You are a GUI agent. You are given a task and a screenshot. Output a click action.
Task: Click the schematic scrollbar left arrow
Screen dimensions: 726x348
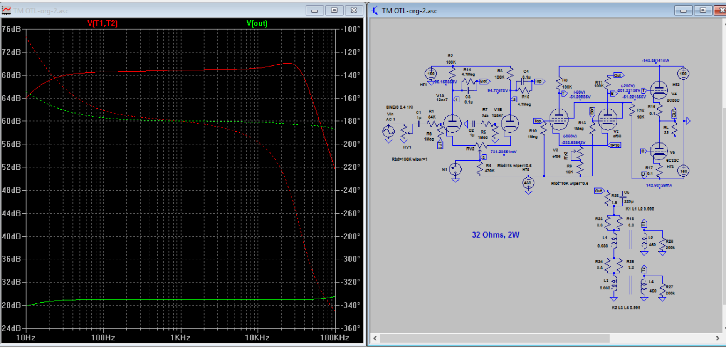click(375, 338)
